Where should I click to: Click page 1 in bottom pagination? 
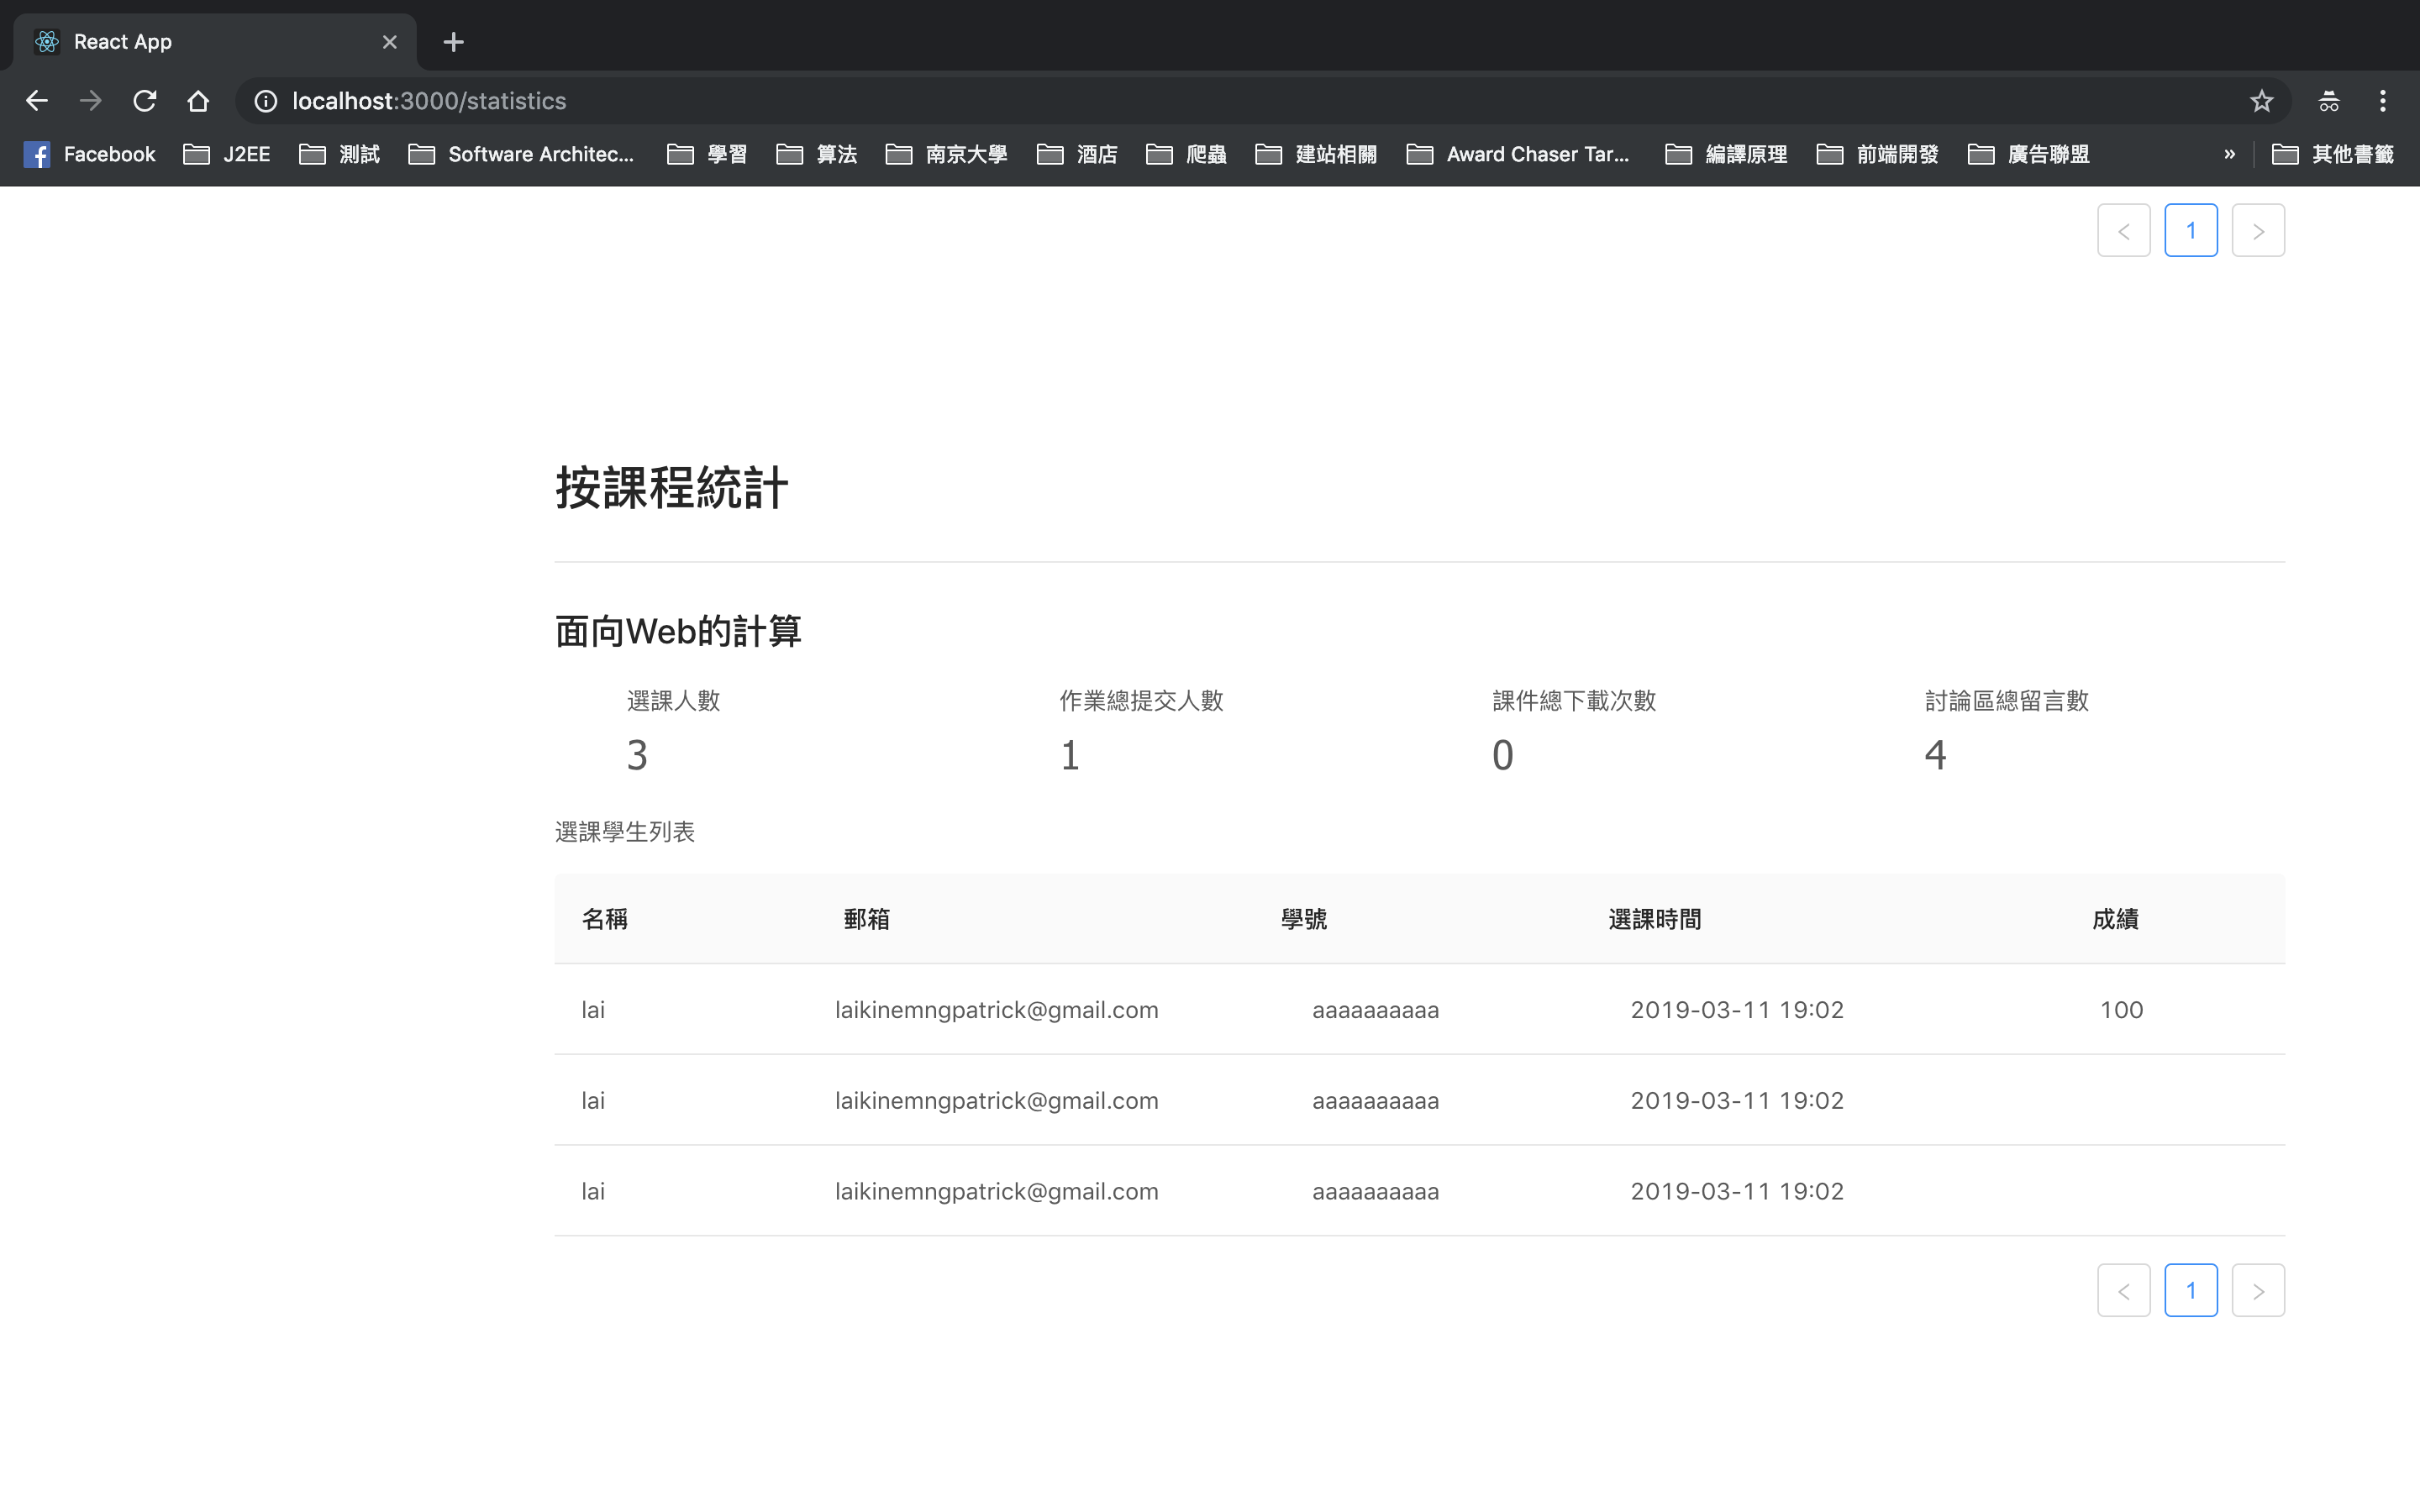tap(2190, 1290)
